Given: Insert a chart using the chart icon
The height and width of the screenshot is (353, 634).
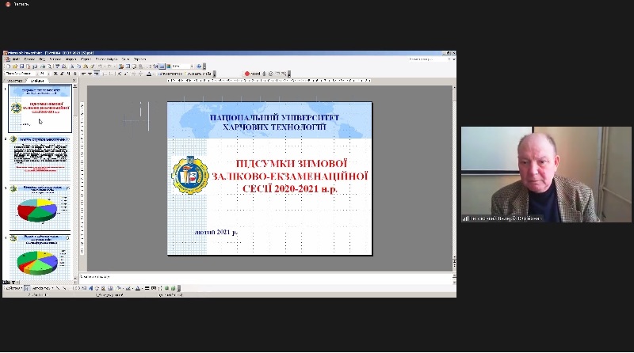Looking at the screenshot, I should [121, 66].
